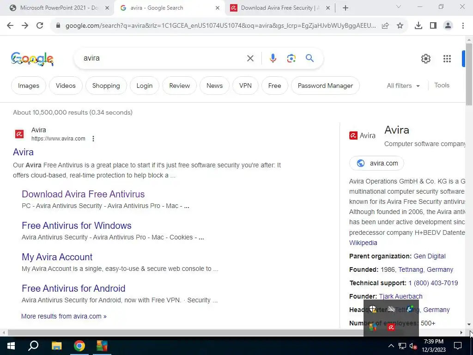The height and width of the screenshot is (355, 473).
Task: Open Windows notification center
Action: coord(458,346)
